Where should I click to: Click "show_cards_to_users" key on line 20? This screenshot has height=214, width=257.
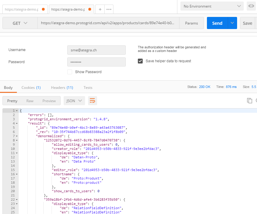click(73, 191)
